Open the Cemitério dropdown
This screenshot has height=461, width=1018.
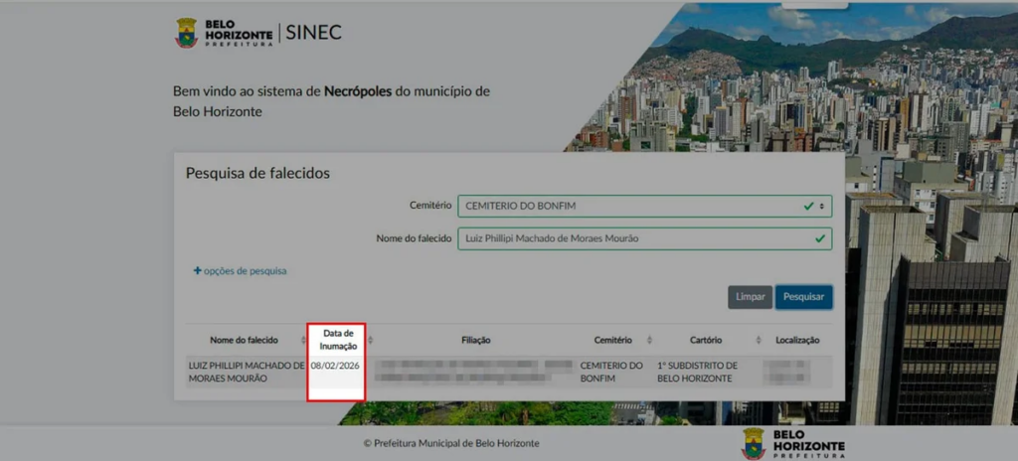[643, 207]
